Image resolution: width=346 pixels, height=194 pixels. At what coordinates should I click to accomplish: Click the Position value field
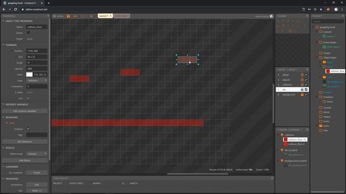(37, 51)
